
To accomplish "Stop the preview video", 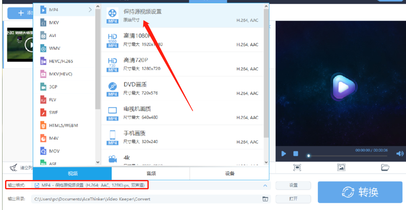I will (296, 154).
